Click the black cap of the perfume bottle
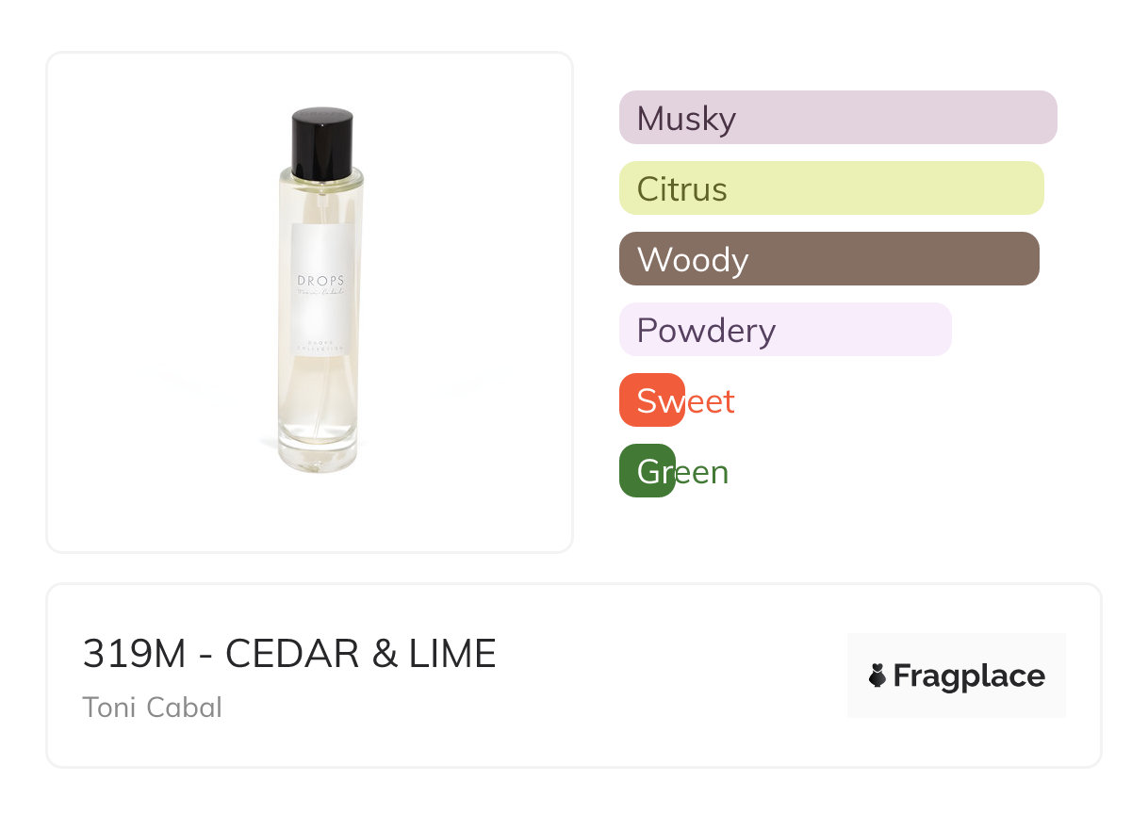This screenshot has width=1148, height=814. (x=322, y=142)
